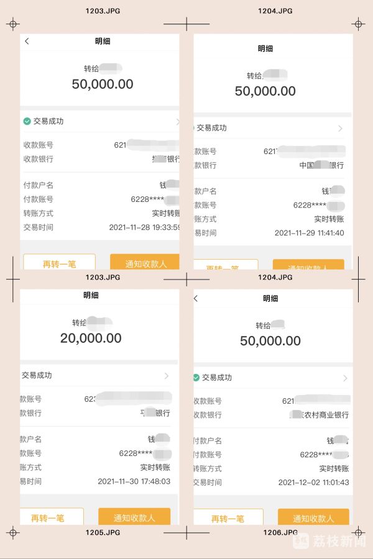The height and width of the screenshot is (559, 373).
Task: Open 交易成功 details arrow on the 2021-11-29 receipt
Action: point(340,129)
